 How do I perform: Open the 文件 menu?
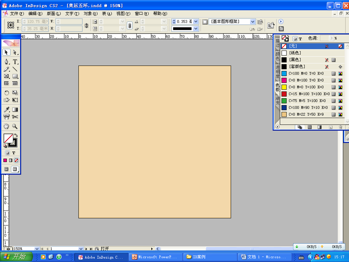(16, 14)
